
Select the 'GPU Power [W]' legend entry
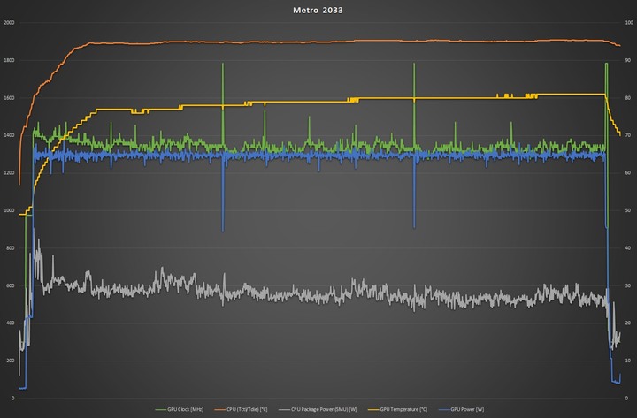point(462,409)
